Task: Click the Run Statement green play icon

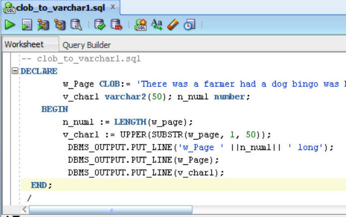Action: (x=10, y=25)
